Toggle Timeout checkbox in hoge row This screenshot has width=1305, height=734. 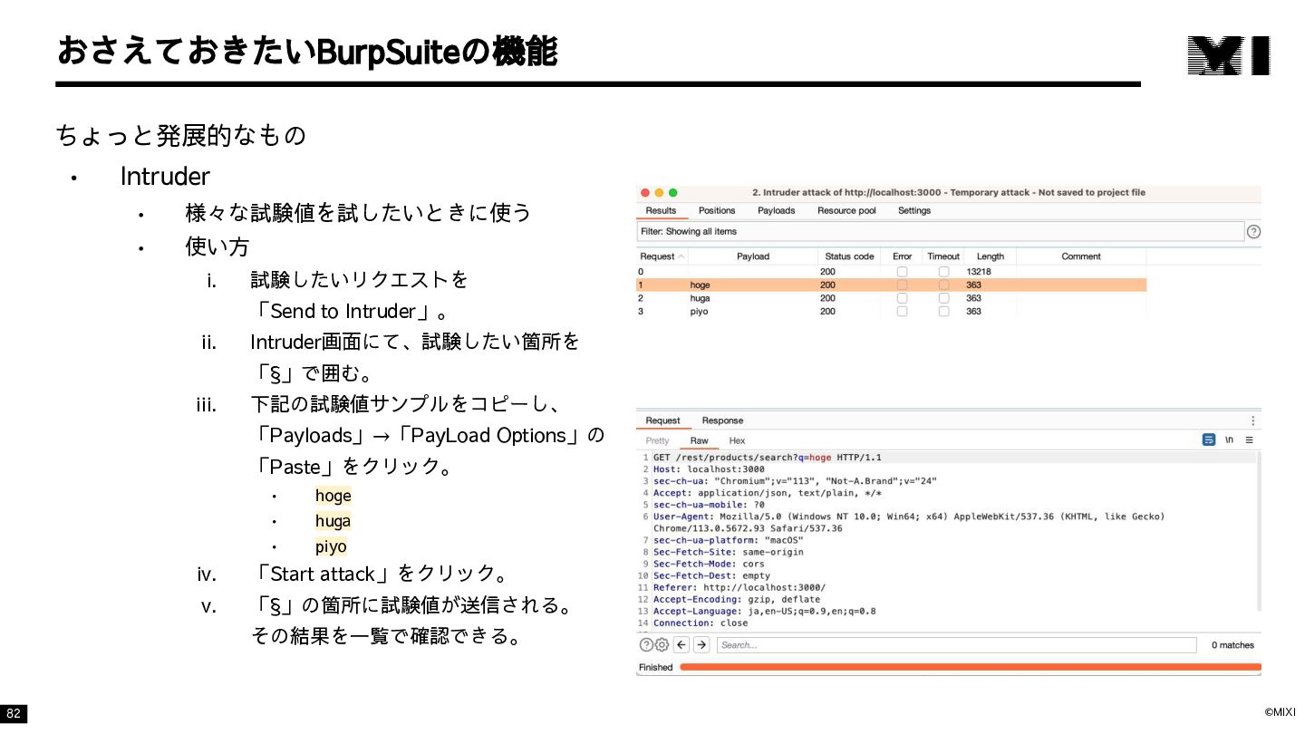tap(943, 285)
